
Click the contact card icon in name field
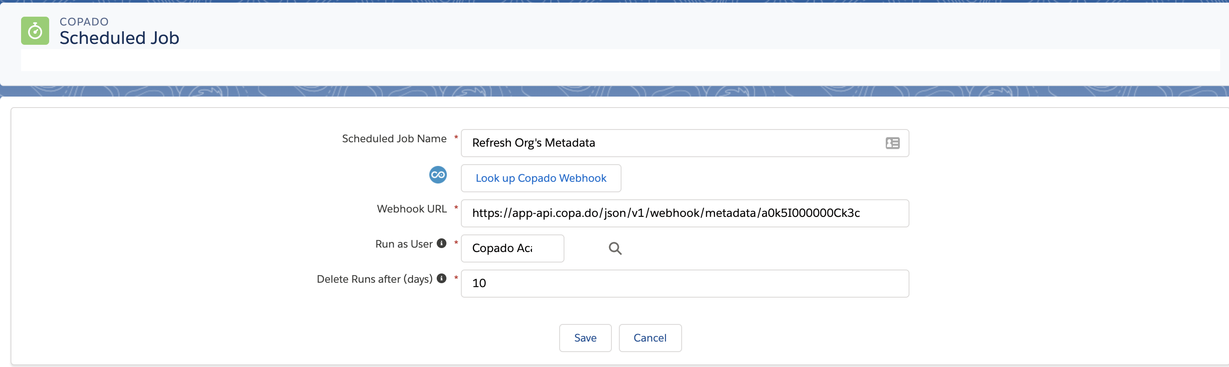892,143
